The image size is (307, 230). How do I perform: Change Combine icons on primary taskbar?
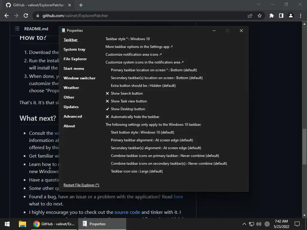(165, 156)
